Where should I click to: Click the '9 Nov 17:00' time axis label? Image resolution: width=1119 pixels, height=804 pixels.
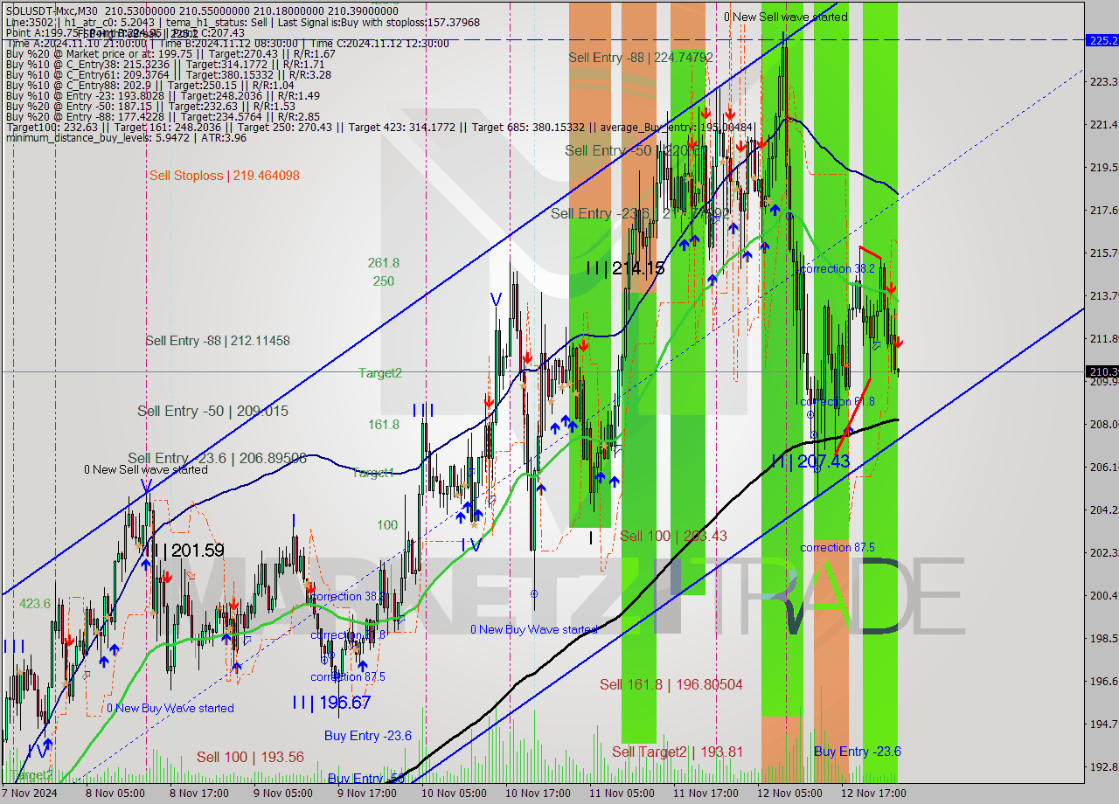(366, 794)
